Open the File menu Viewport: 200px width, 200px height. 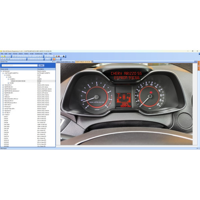point(2,54)
